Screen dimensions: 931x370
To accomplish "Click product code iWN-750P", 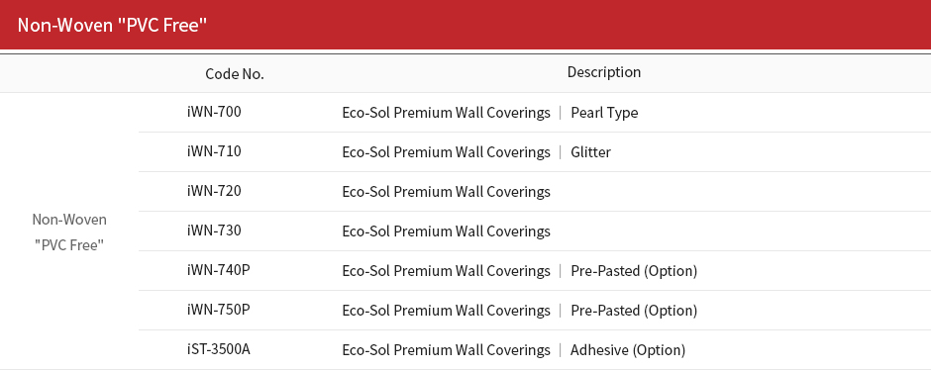I will point(218,310).
